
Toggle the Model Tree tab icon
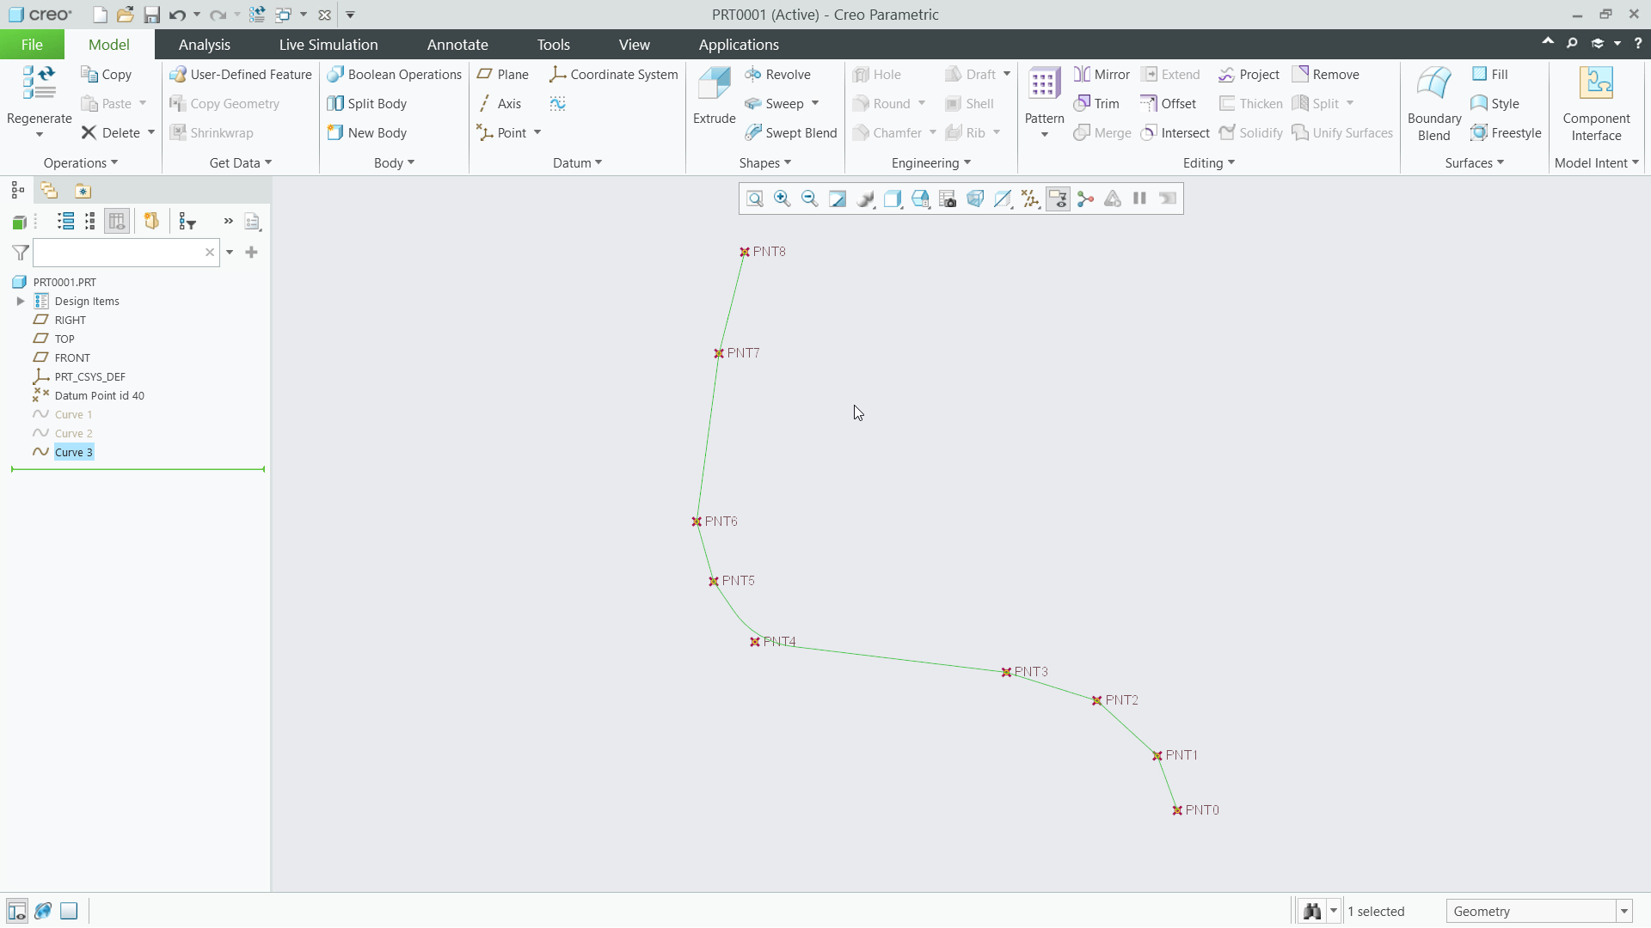click(17, 191)
